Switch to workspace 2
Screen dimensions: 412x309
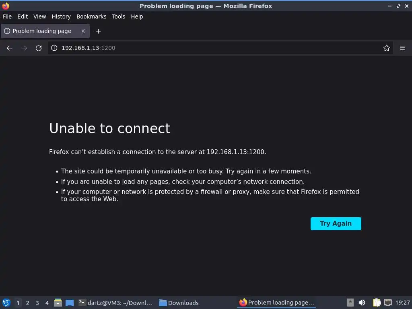pyautogui.click(x=28, y=303)
